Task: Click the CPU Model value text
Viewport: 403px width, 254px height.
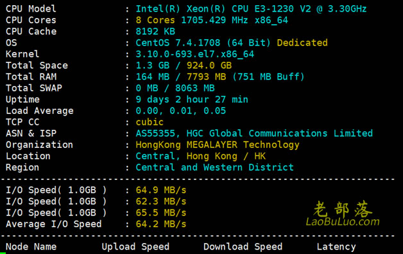Action: 251,9
